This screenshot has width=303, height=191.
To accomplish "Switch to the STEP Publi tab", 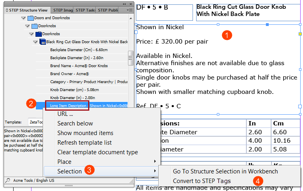I will point(107,10).
